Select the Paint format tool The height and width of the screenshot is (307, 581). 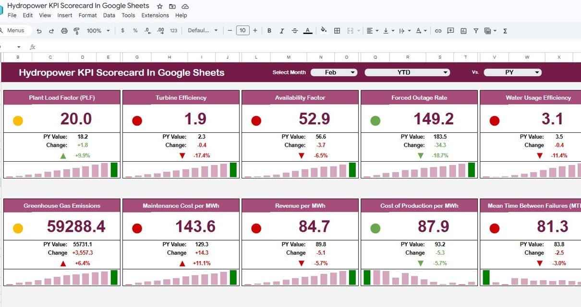click(76, 31)
